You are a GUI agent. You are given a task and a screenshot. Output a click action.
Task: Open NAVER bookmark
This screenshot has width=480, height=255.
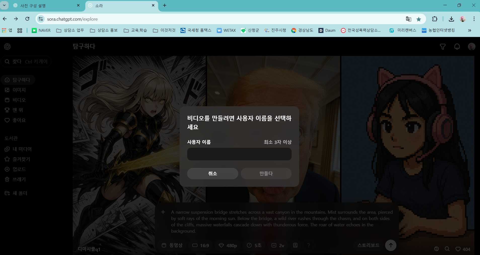(x=41, y=30)
